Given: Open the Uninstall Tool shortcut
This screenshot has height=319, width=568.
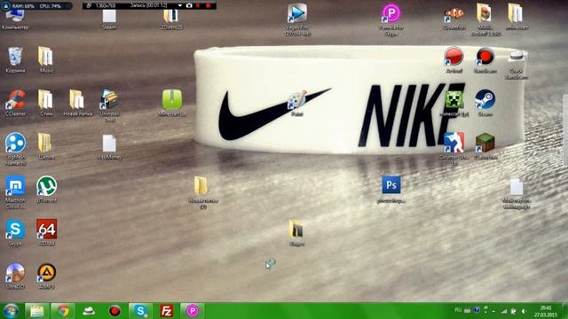Looking at the screenshot, I should pos(109,105).
